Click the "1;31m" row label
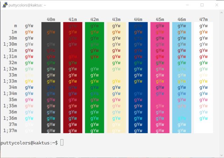 (10, 57)
